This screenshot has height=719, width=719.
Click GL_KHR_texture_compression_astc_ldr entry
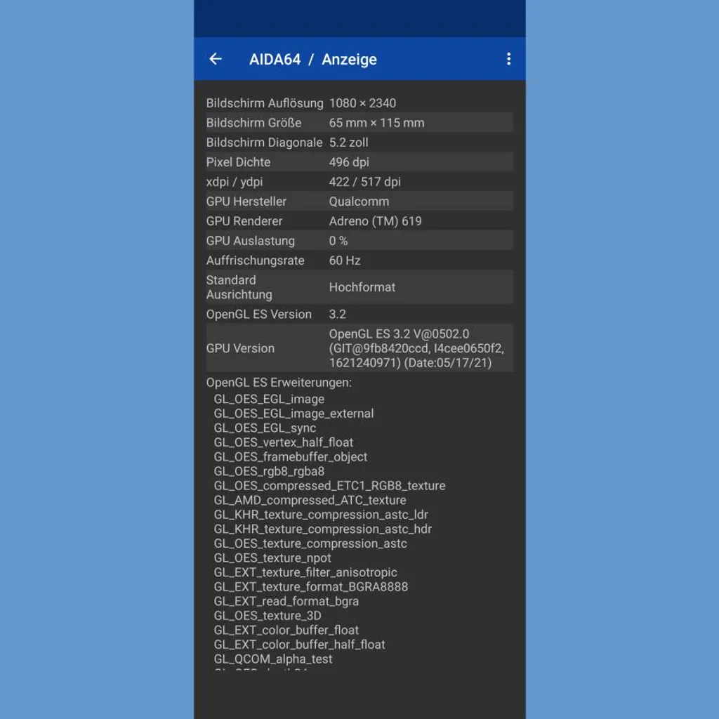321,515
